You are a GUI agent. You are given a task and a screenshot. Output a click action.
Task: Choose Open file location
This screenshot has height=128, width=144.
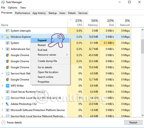[50, 72]
